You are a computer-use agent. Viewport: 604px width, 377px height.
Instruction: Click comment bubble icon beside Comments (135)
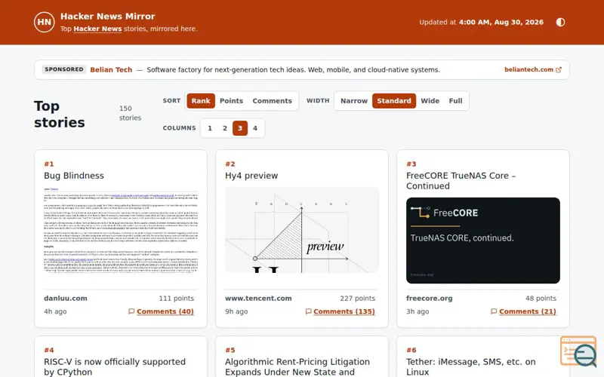point(308,311)
